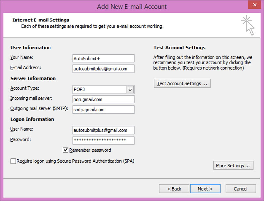Viewport: 264px width, 201px height.
Task: Click the Server Information section heading
Action: pos(33,78)
